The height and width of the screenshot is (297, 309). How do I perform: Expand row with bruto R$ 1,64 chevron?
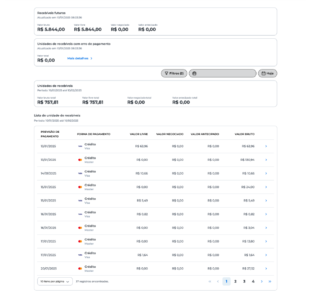[x=266, y=255]
